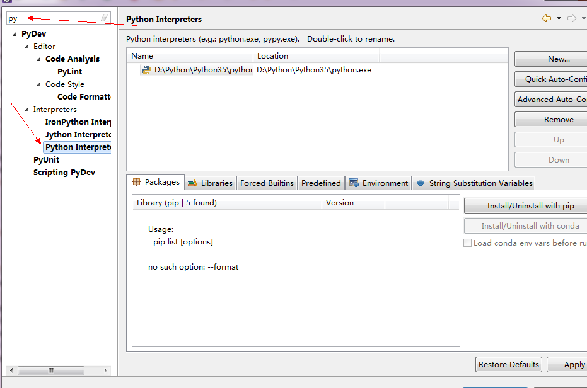Select the D:\Python\Python35\python.exe location cell
The width and height of the screenshot is (587, 388).
[314, 70]
